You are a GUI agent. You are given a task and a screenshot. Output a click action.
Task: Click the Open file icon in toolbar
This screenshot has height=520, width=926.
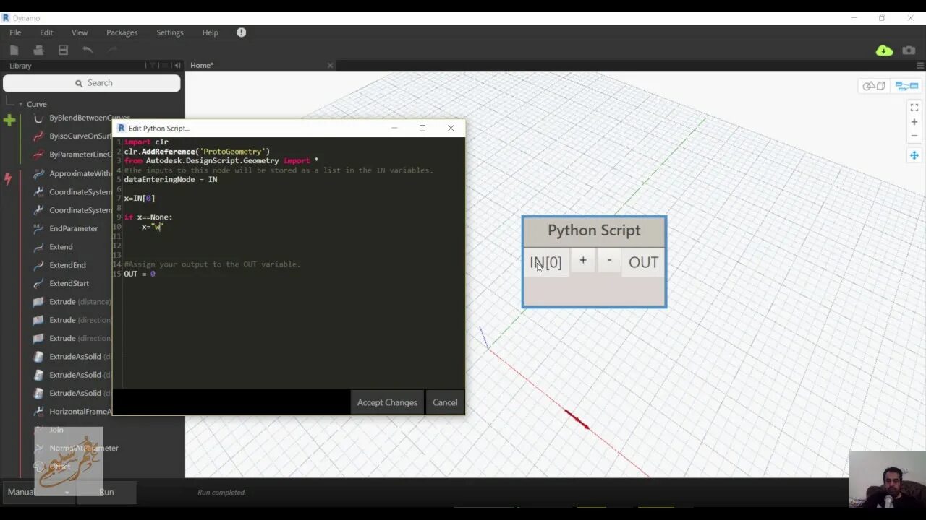[38, 50]
